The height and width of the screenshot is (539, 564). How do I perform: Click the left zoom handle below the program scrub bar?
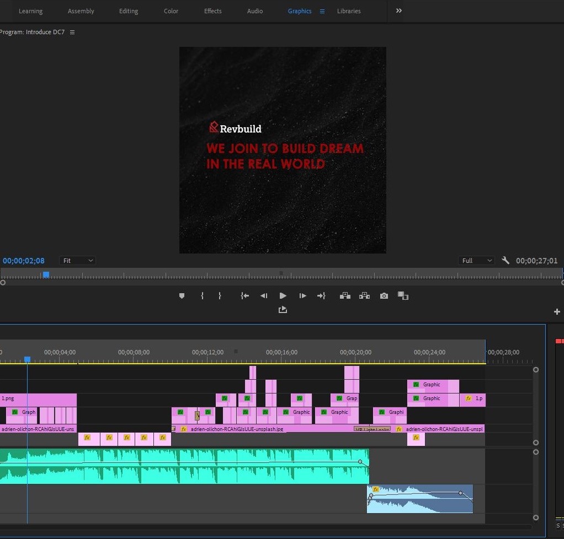pos(3,282)
